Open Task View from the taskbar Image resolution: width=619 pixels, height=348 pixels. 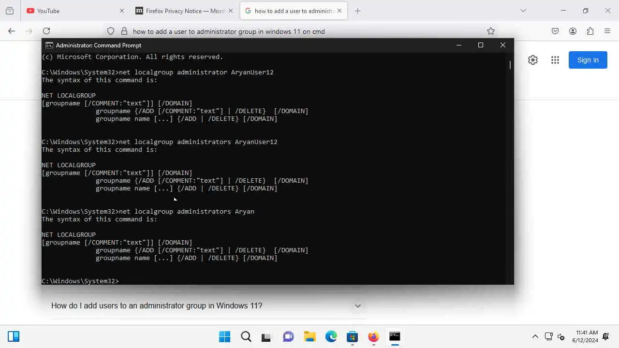click(266, 336)
